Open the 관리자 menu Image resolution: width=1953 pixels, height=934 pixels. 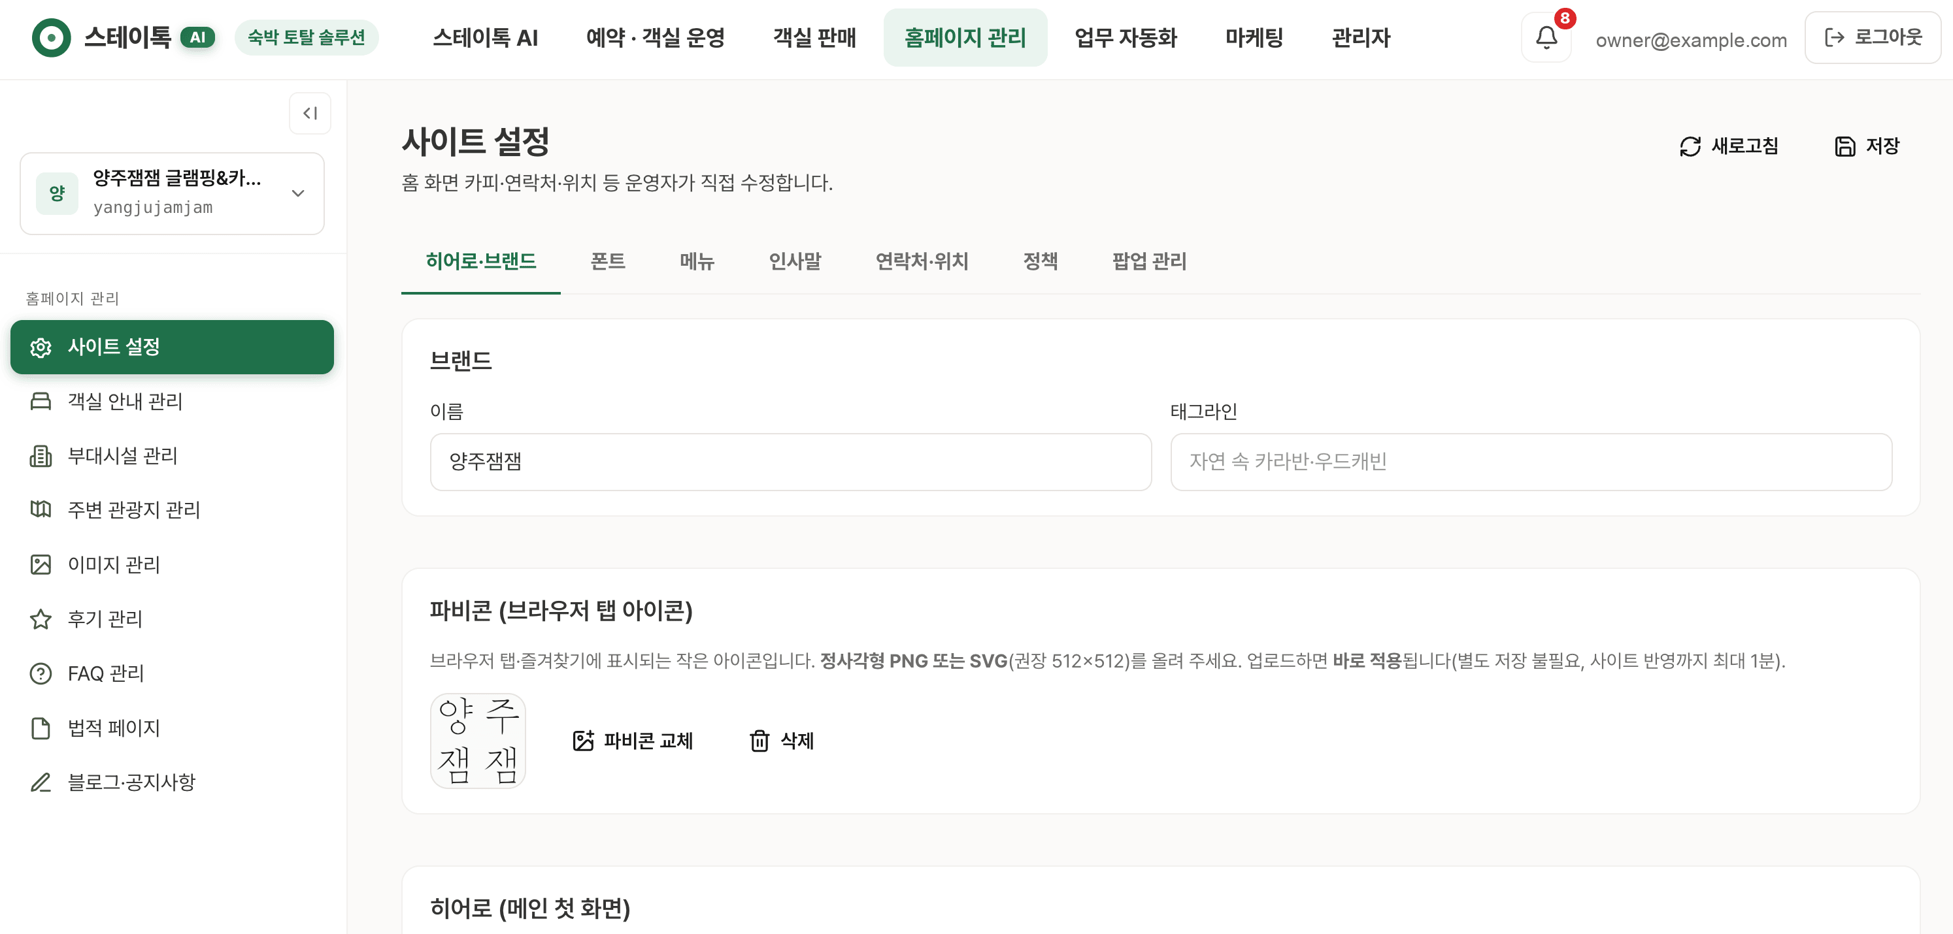tap(1361, 37)
